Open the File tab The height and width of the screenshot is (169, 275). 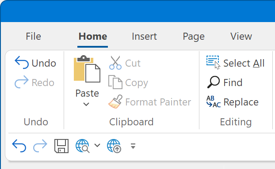coord(33,36)
